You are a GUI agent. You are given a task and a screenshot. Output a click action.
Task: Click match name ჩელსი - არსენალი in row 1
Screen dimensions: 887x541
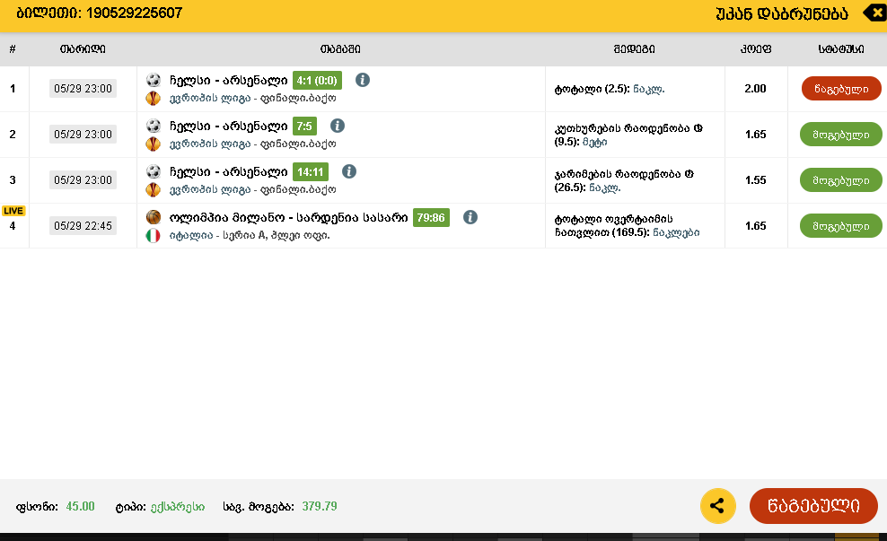click(x=229, y=80)
